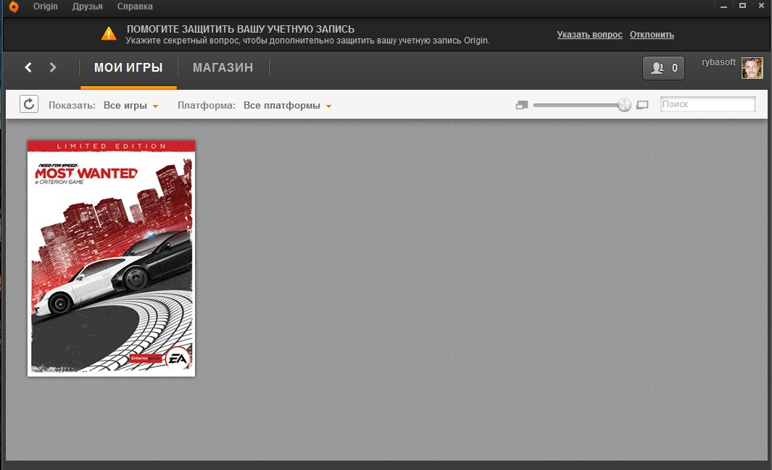Click the yellow warning triangle icon

click(109, 34)
